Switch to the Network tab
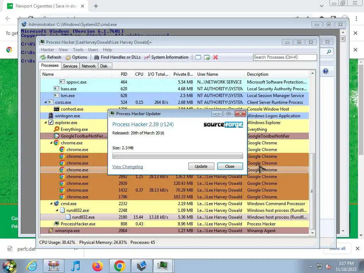 click(89, 66)
